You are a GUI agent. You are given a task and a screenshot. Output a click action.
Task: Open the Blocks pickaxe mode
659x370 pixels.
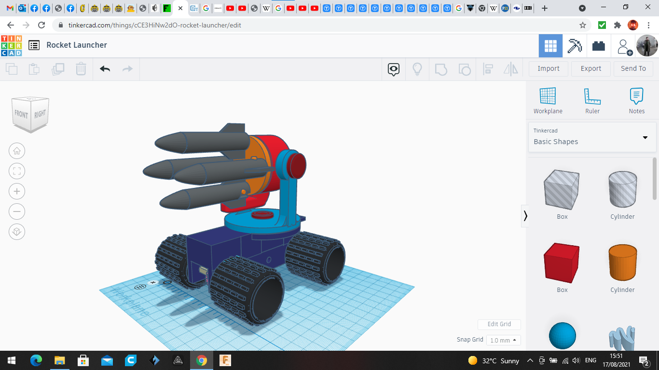pyautogui.click(x=575, y=46)
